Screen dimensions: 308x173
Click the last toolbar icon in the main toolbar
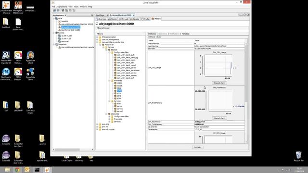74,10
